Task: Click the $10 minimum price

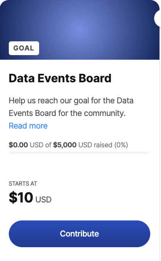Action: click(x=21, y=197)
